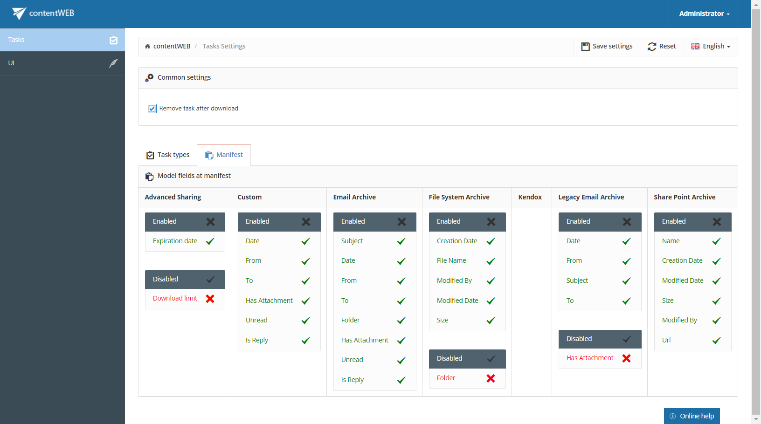761x424 pixels.
Task: Click the home icon in breadcrumb
Action: pos(147,46)
